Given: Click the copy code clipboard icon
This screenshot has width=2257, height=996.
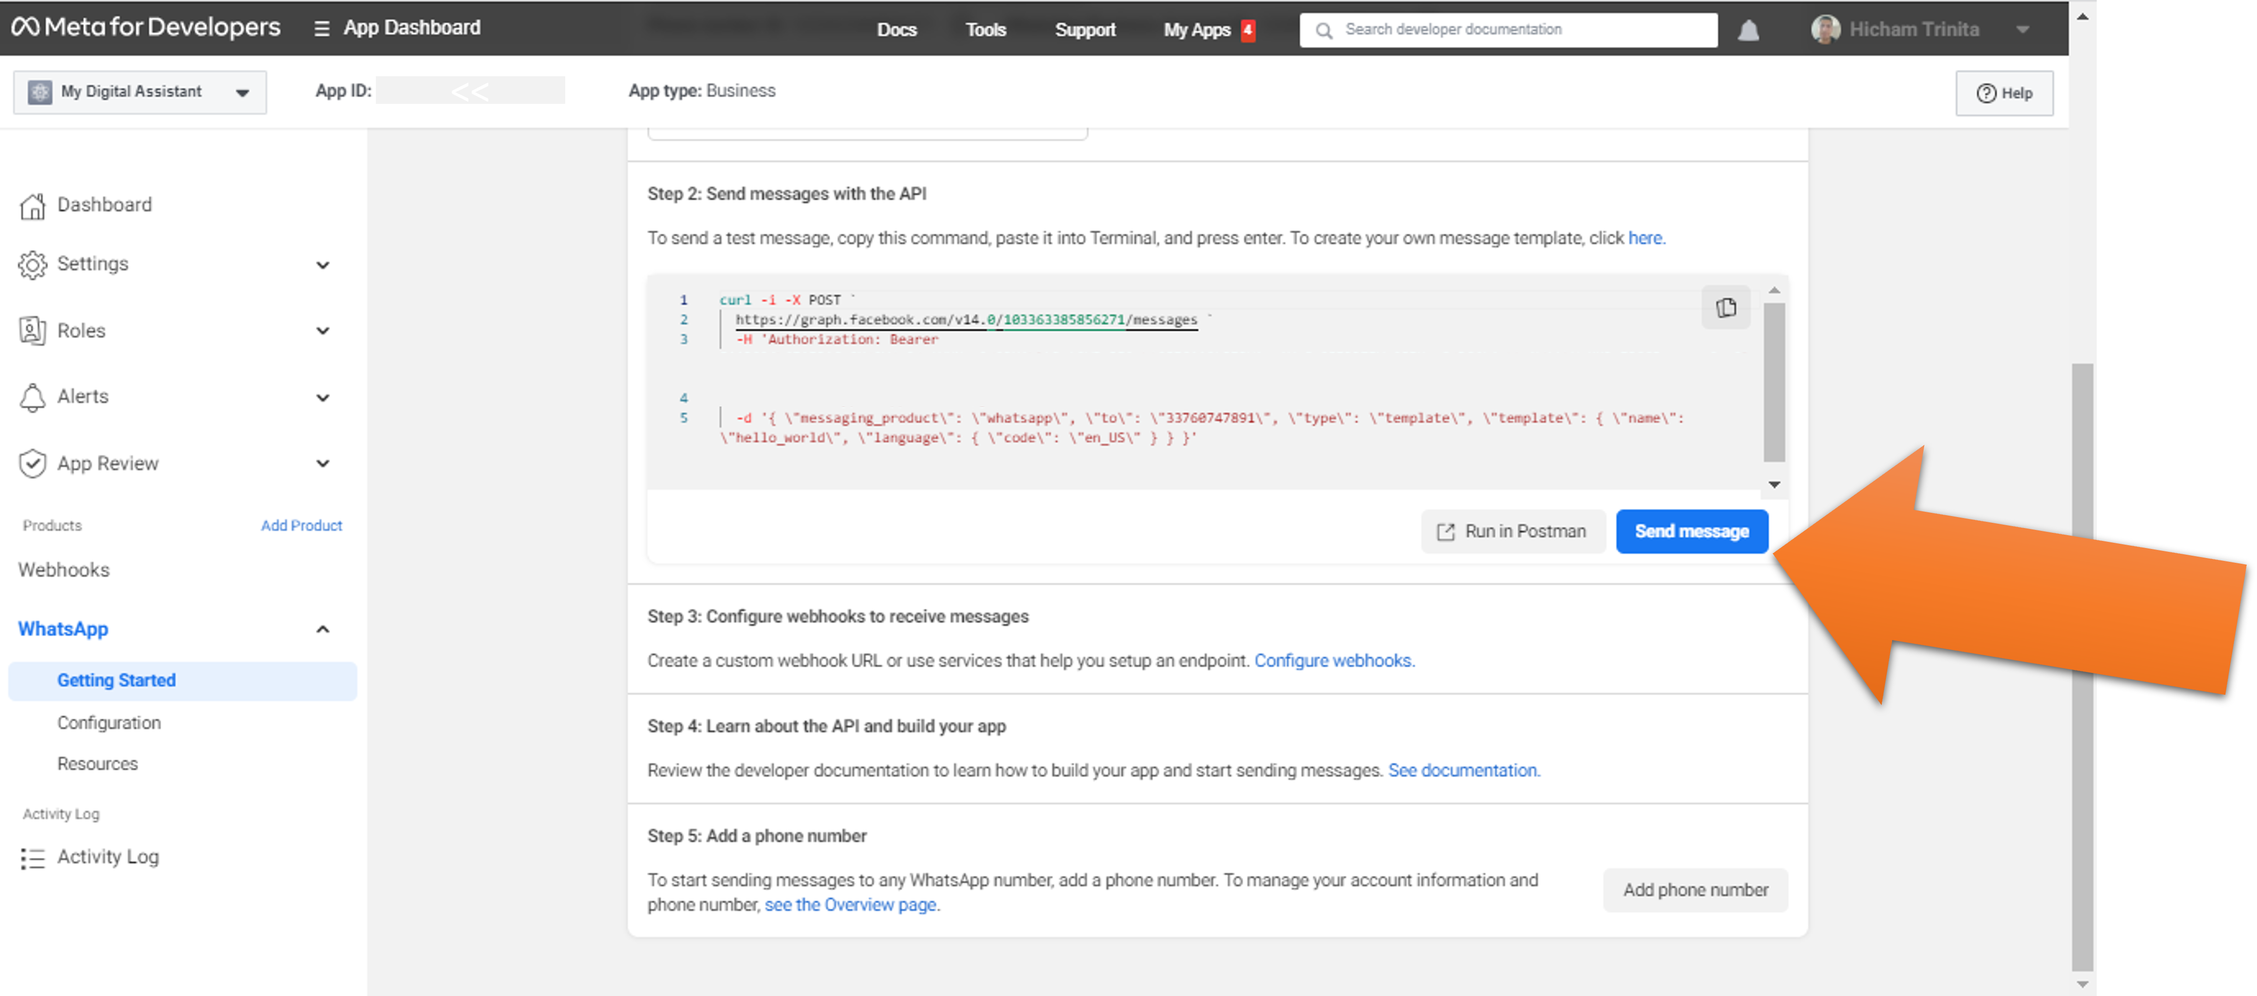Looking at the screenshot, I should point(1725,308).
